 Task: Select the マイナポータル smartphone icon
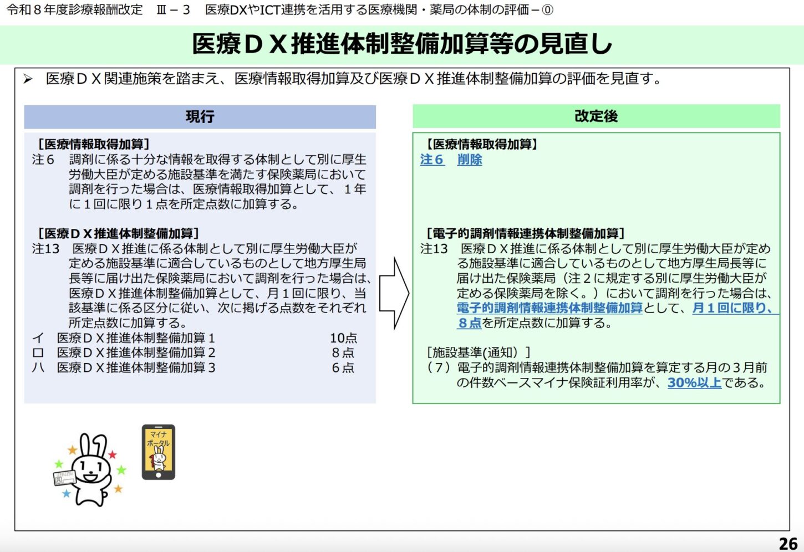pyautogui.click(x=159, y=450)
